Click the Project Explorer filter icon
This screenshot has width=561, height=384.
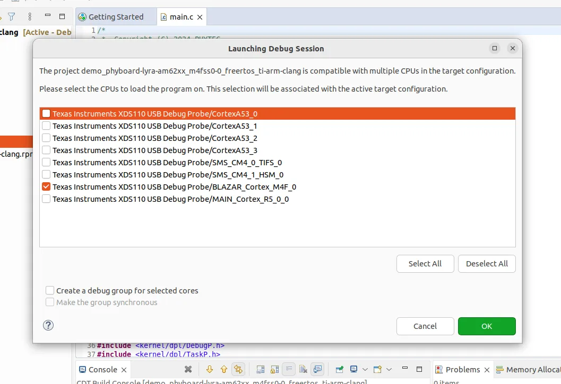[11, 17]
